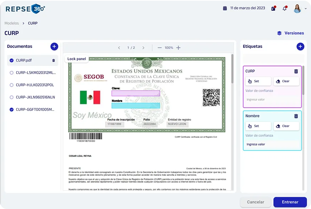Toggle the CURP-GGFT001005M checked indicator
This screenshot has width=311, height=209.
click(11, 109)
